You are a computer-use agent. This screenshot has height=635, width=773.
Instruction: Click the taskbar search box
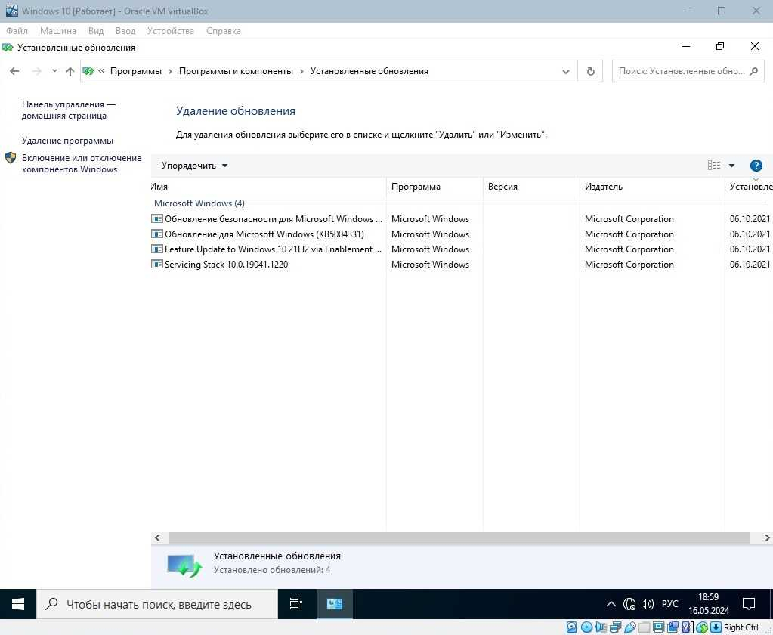157,604
